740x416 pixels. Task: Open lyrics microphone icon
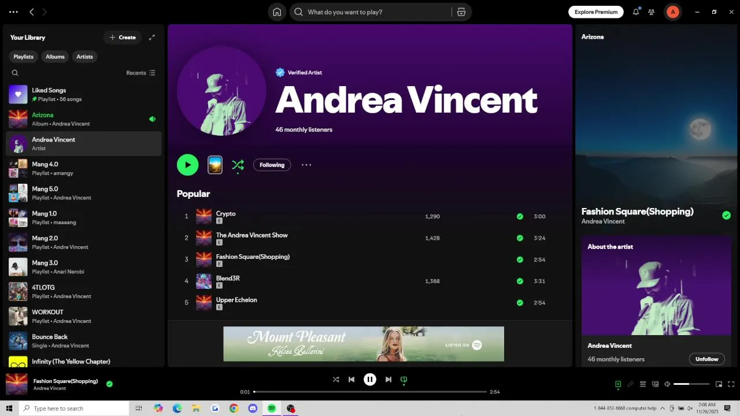pyautogui.click(x=631, y=384)
